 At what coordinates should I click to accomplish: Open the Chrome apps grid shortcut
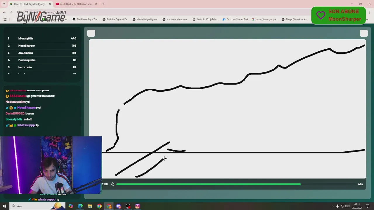[x=5, y=20]
